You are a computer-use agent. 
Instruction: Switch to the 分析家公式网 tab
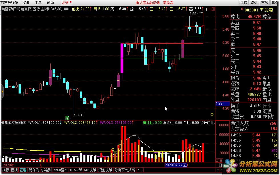tap(125, 170)
